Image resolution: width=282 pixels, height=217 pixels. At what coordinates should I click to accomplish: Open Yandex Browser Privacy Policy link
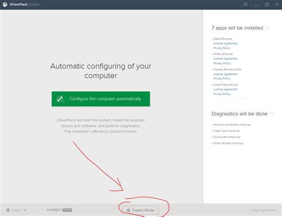pos(222,78)
